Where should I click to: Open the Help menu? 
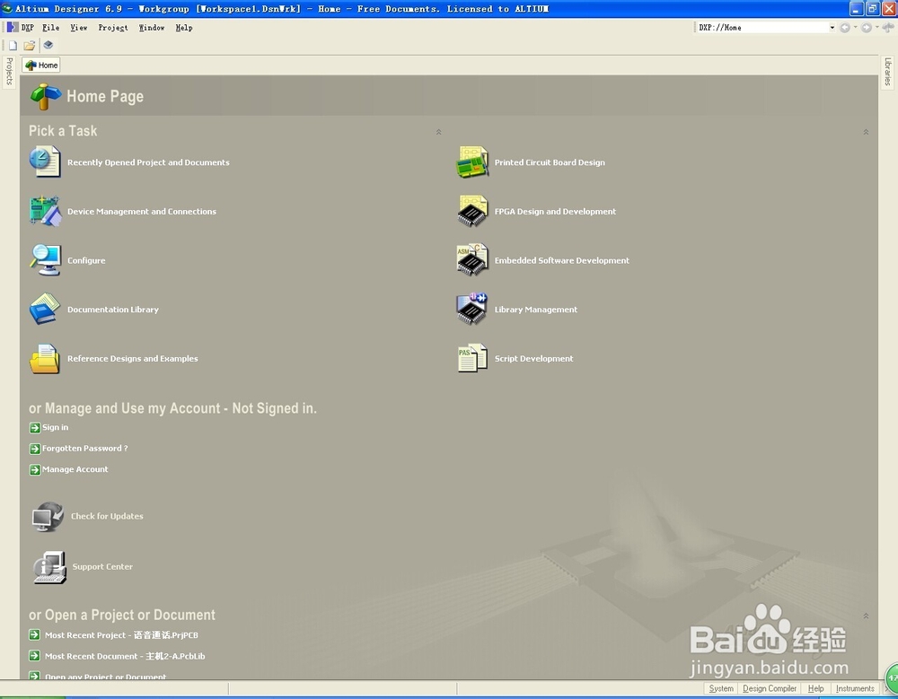184,28
